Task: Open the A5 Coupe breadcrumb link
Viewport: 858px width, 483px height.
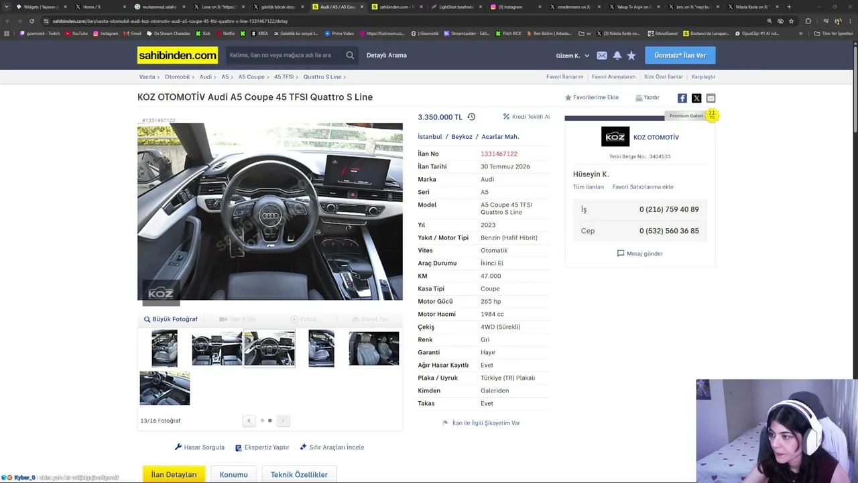Action: coord(251,77)
